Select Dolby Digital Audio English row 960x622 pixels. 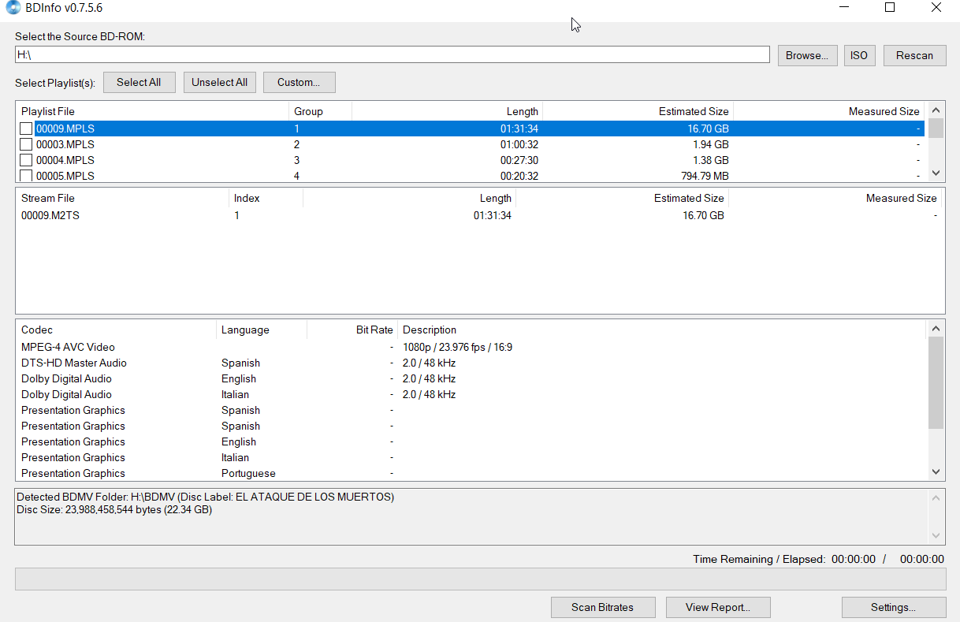click(x=471, y=378)
